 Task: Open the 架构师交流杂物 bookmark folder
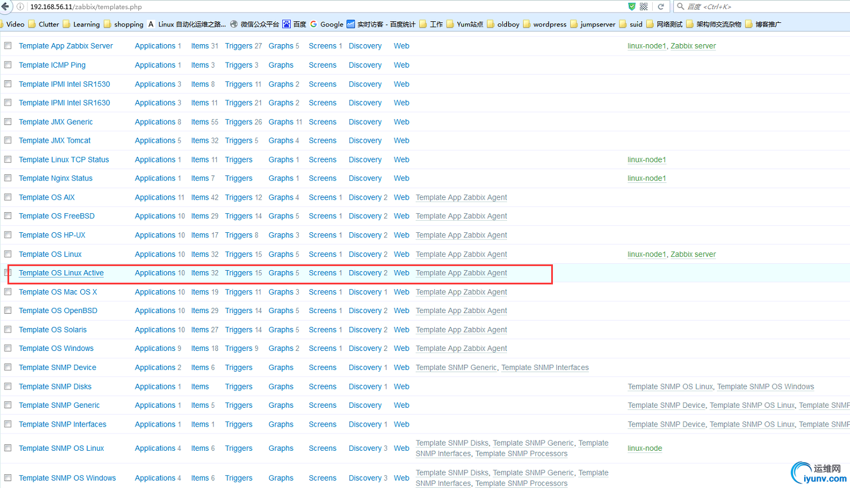click(x=714, y=24)
